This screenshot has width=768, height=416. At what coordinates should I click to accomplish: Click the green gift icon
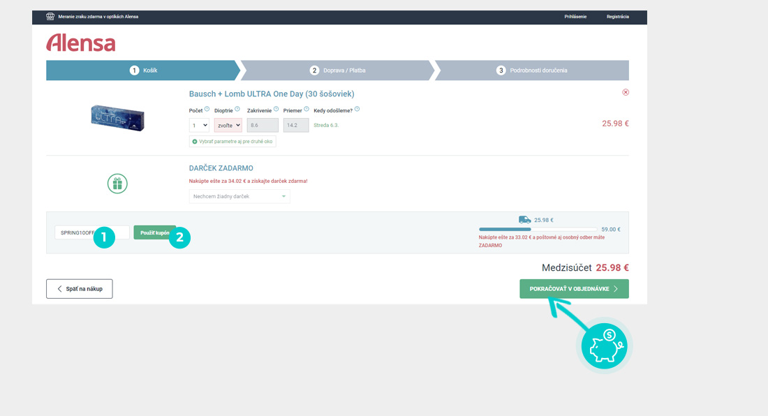[117, 184]
